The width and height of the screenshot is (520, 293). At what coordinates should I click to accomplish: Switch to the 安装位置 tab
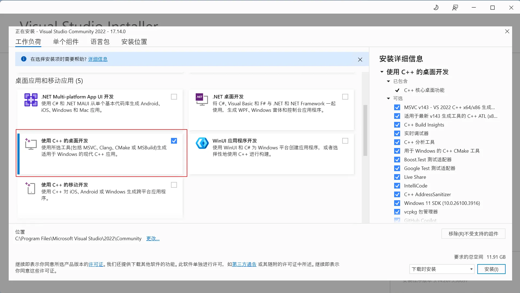pos(134,42)
